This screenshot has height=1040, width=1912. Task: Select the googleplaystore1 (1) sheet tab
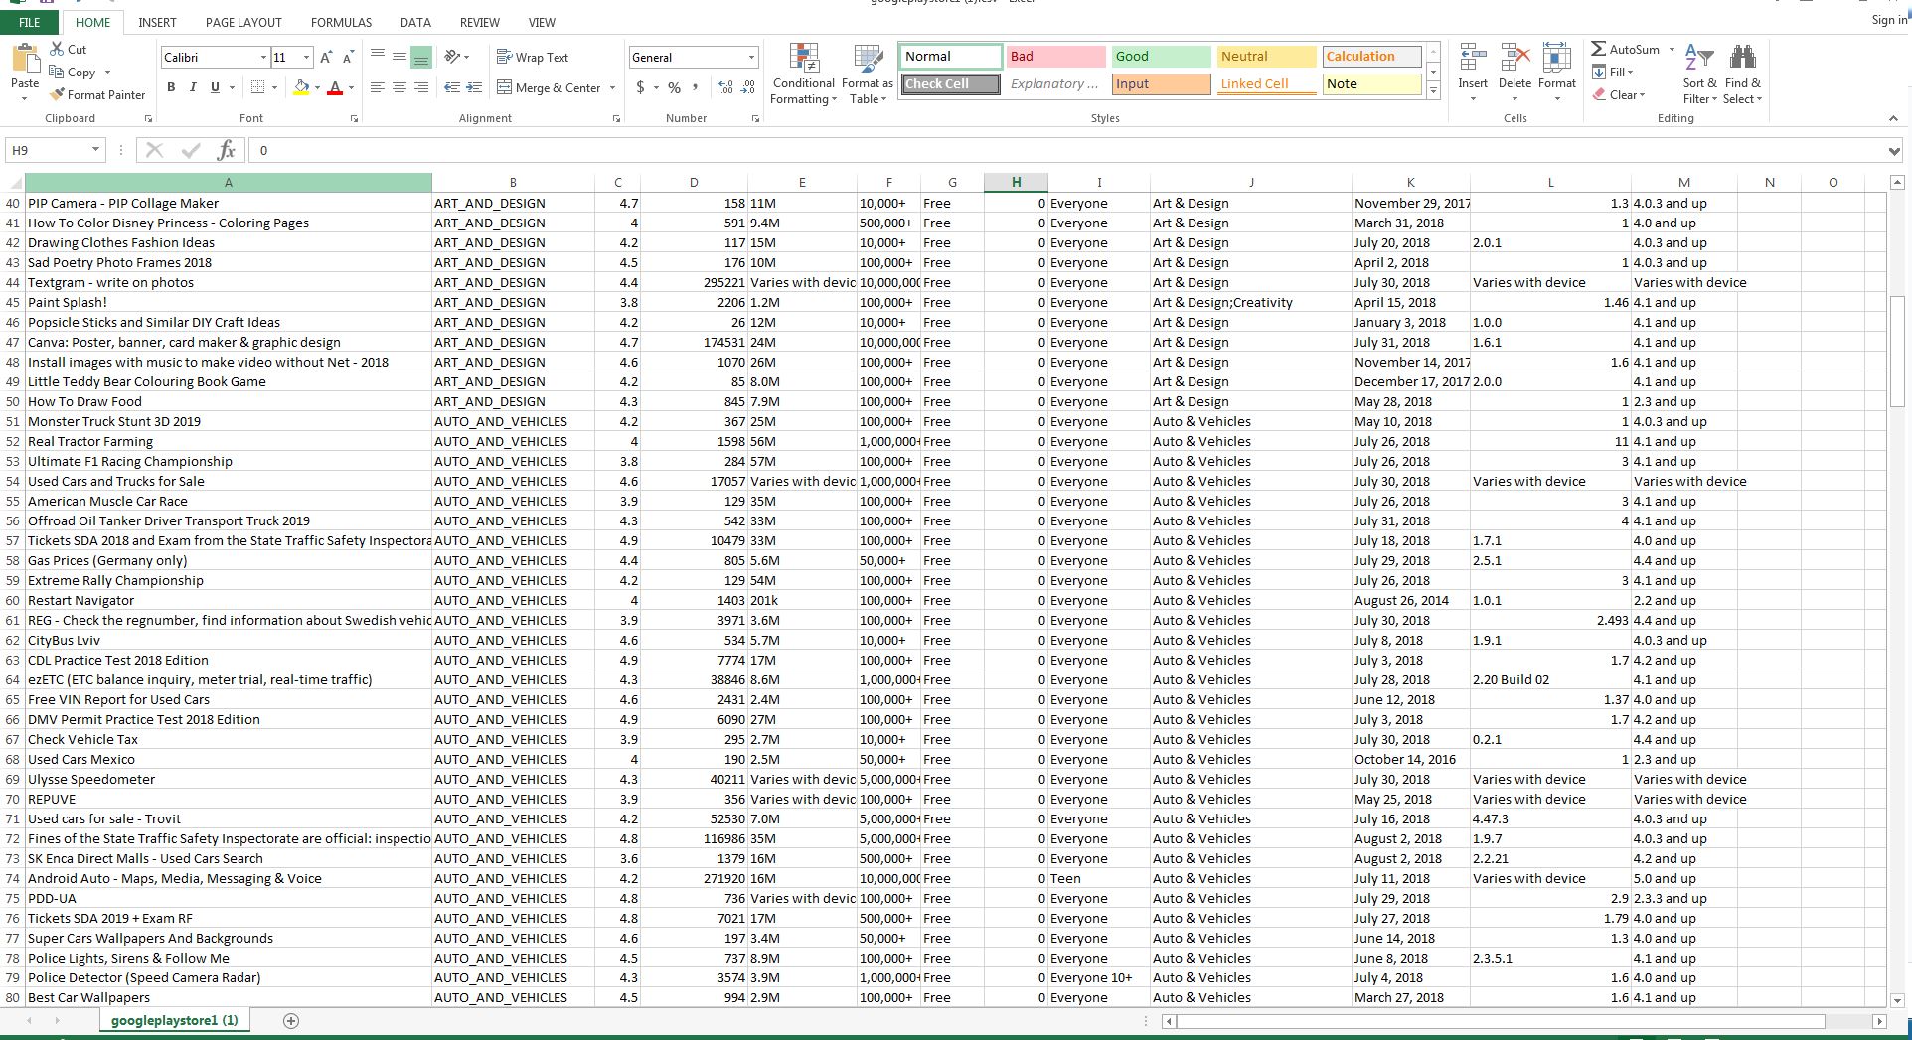[x=175, y=1020]
